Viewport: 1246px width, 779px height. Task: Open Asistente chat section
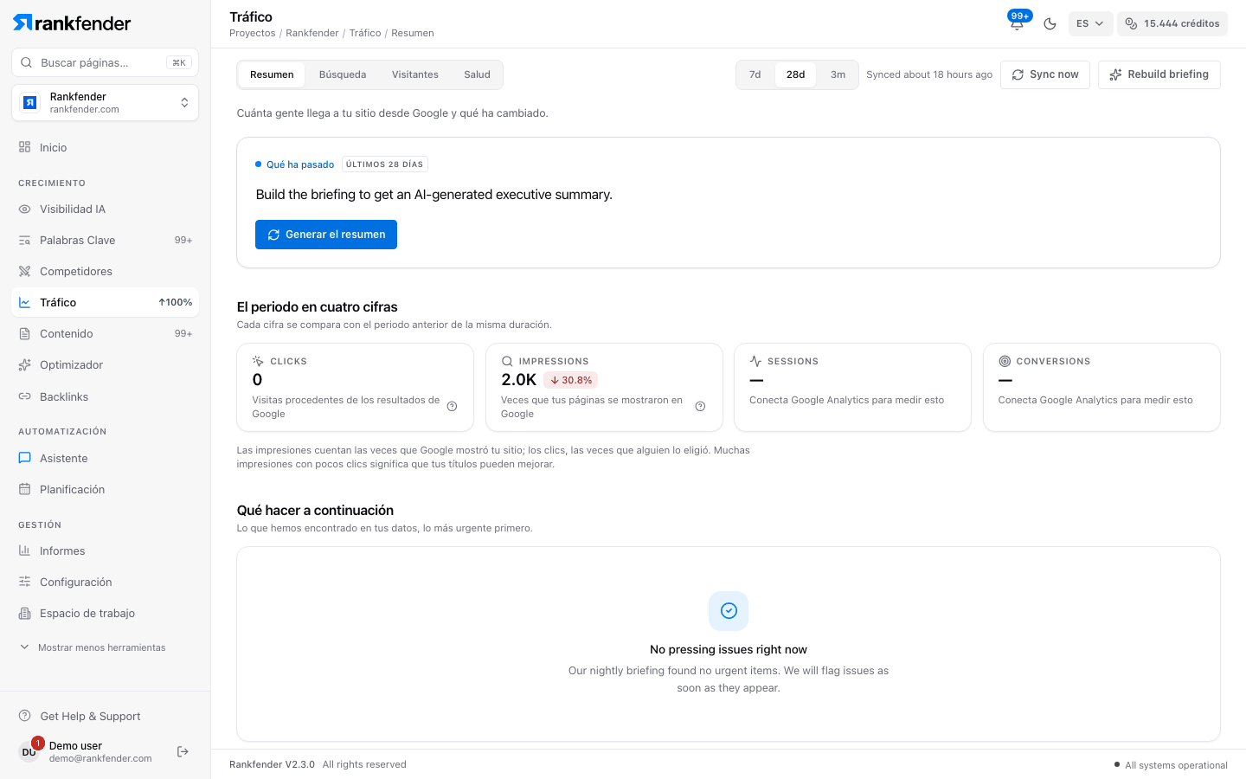pos(105,459)
